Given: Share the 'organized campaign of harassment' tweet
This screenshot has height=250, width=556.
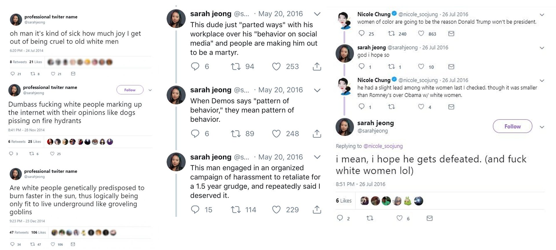Looking at the screenshot, I should (x=317, y=210).
